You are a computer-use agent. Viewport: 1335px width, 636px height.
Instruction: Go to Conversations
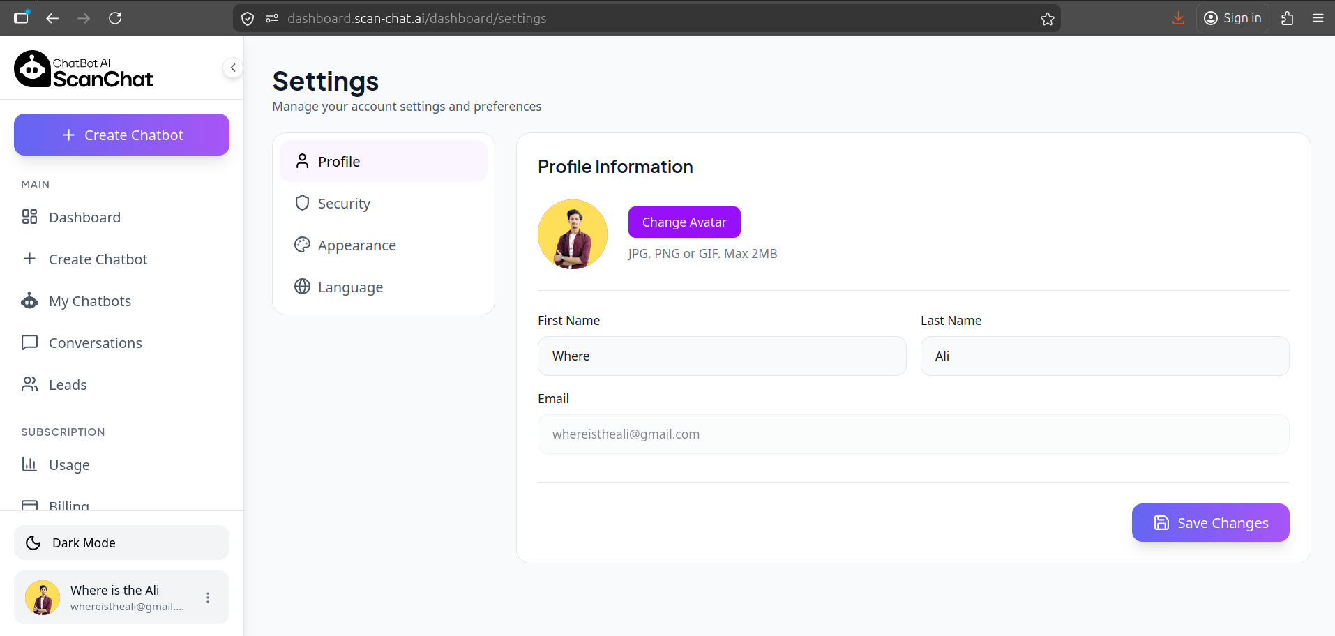click(121, 343)
